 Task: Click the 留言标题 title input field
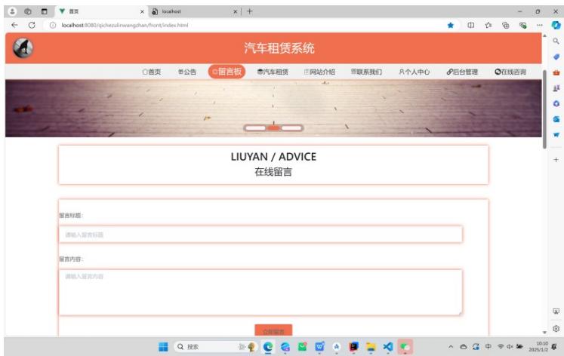260,235
